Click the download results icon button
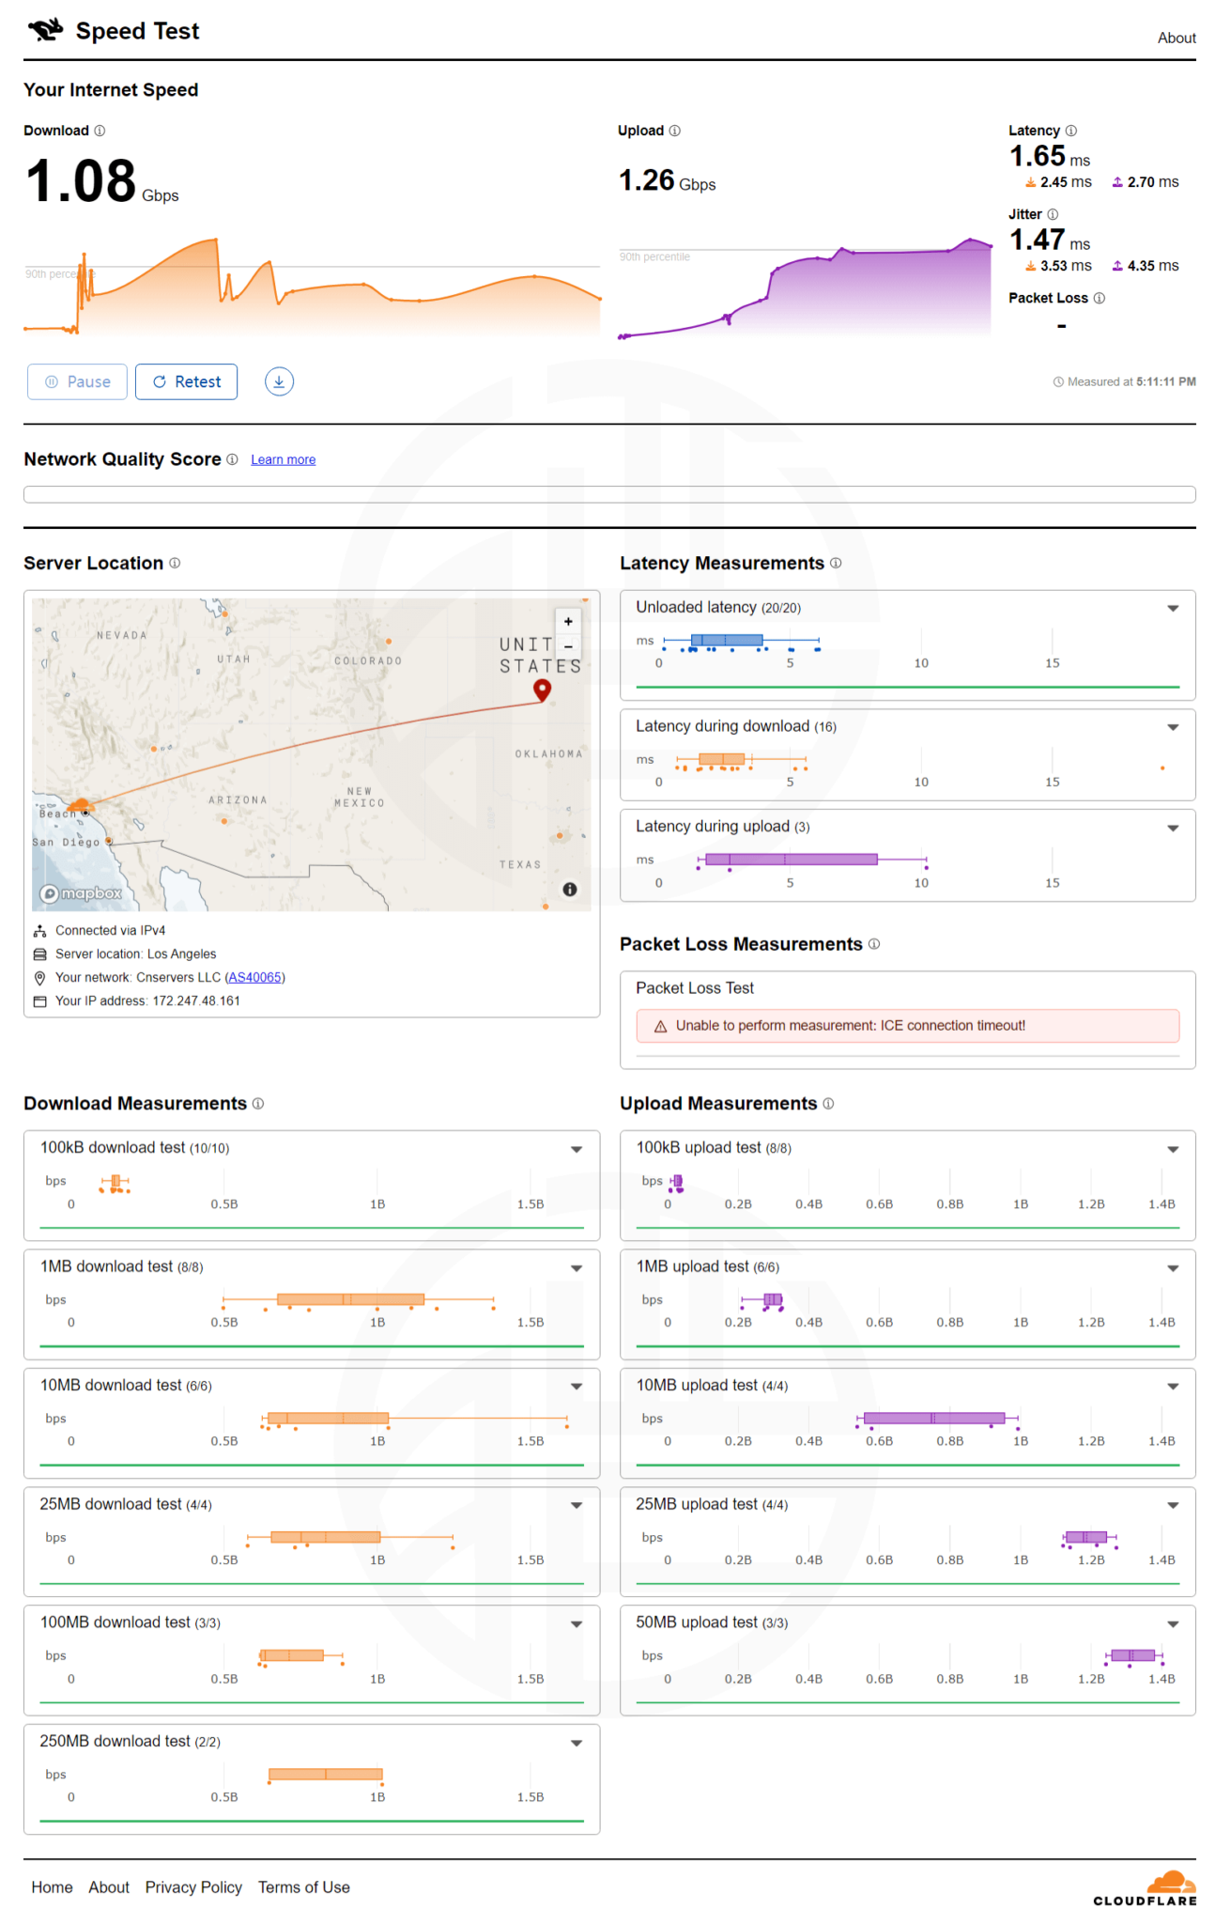This screenshot has width=1215, height=1924. [279, 381]
